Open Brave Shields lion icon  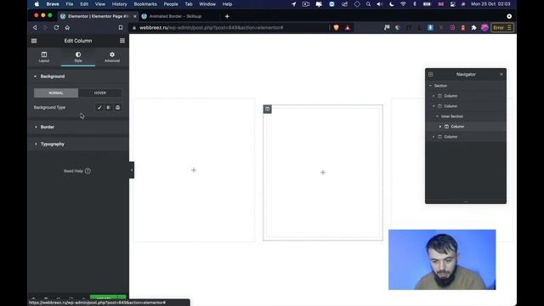(x=337, y=28)
